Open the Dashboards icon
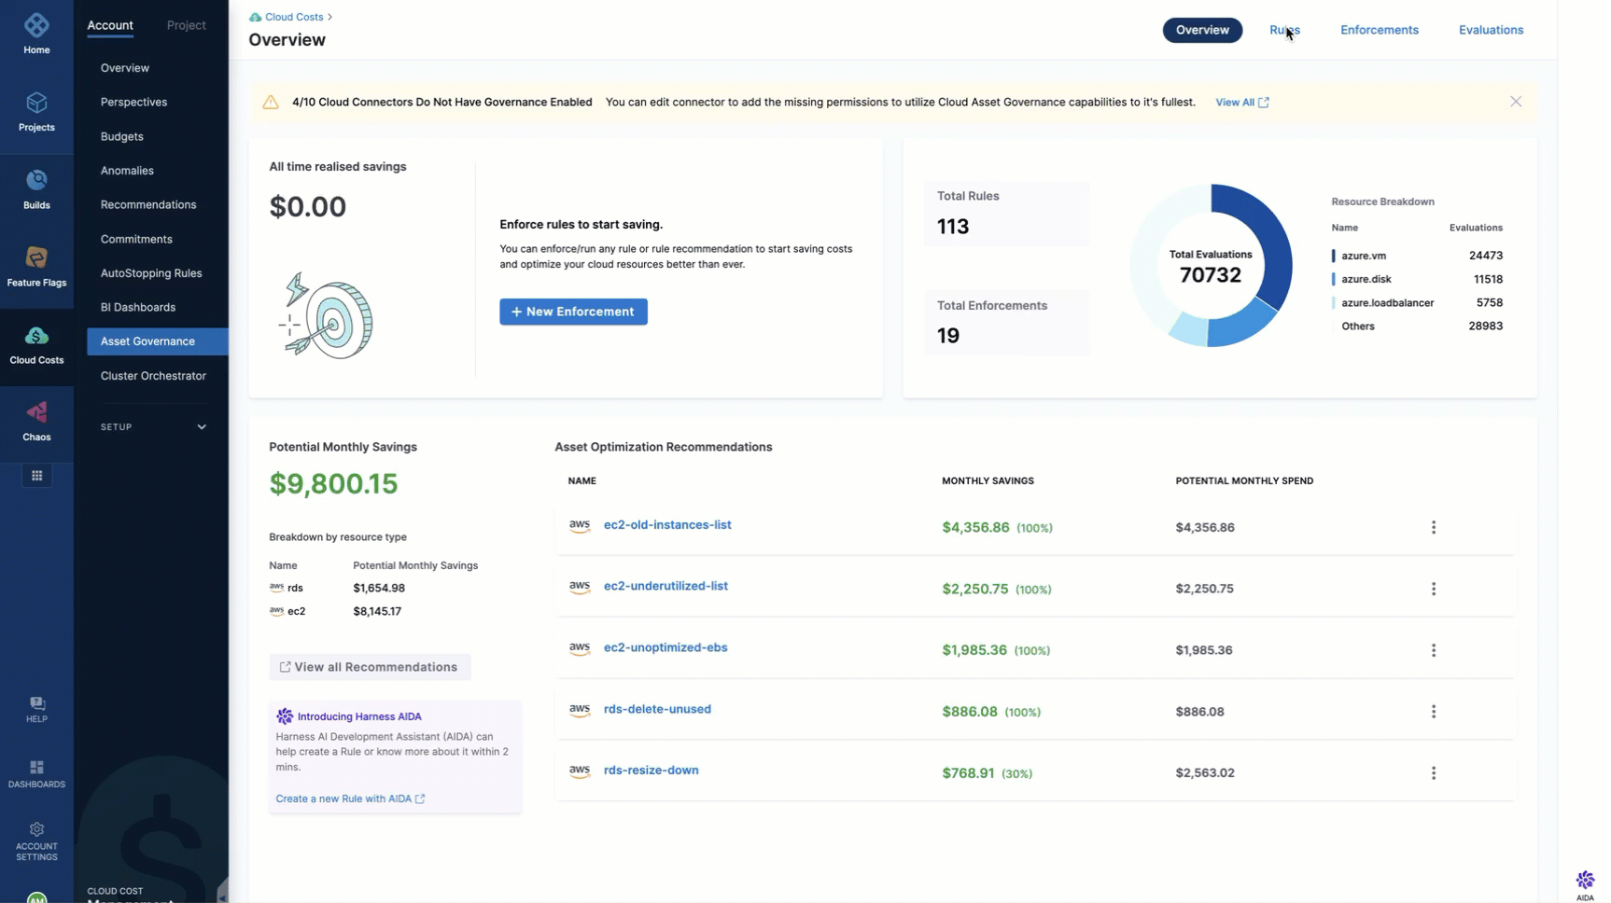1611x903 pixels. [36, 769]
